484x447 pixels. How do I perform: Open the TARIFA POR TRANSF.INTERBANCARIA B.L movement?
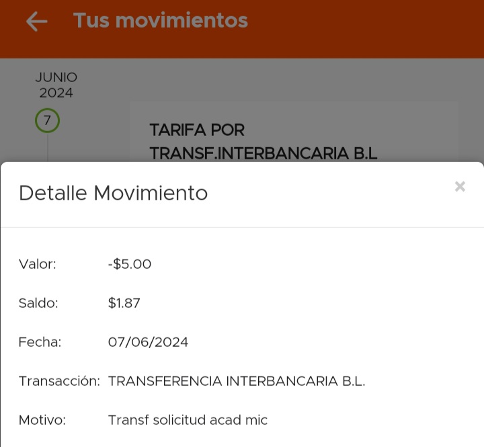(x=264, y=141)
